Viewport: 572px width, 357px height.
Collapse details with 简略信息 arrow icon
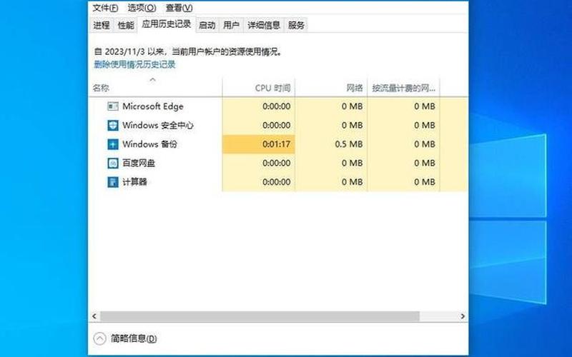click(99, 338)
